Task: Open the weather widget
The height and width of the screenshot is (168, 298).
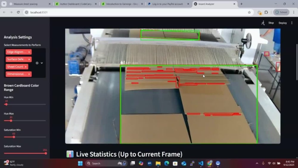Action: 14,163
